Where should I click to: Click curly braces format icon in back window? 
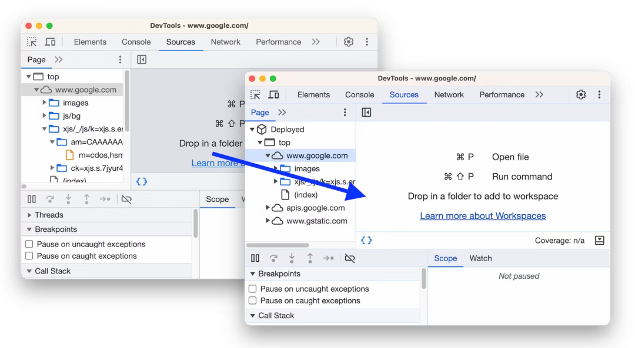142,181
